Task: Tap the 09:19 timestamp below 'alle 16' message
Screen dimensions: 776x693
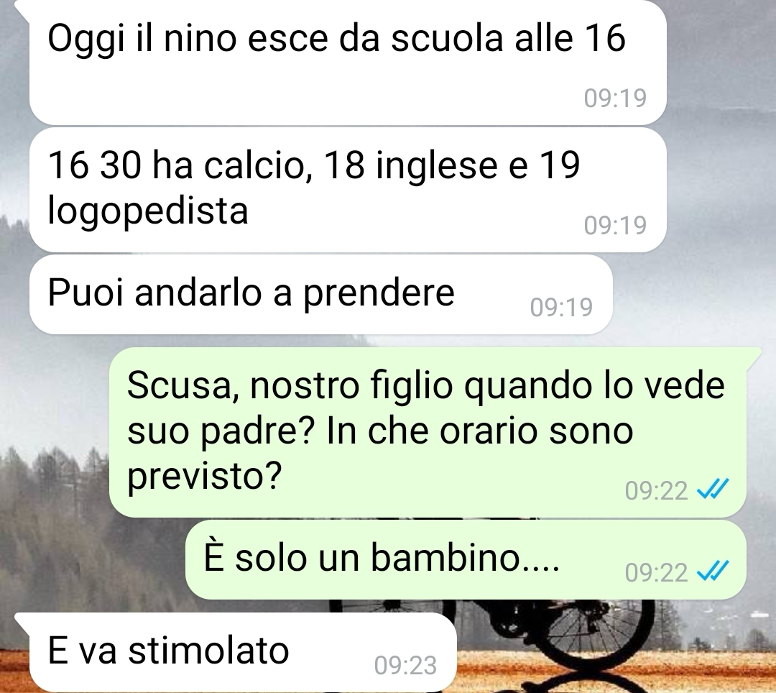Action: [615, 98]
